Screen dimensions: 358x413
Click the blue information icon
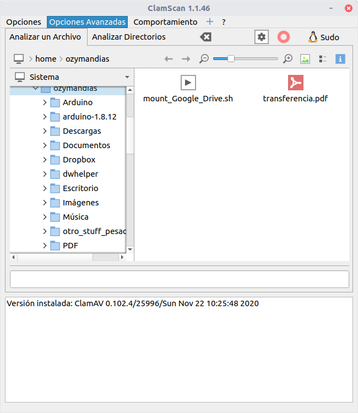click(x=340, y=59)
